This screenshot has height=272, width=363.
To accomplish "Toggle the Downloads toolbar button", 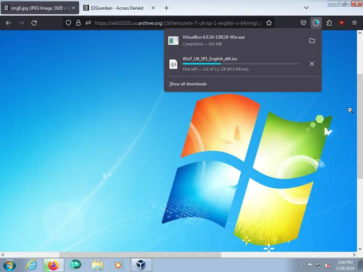I will pos(316,23).
